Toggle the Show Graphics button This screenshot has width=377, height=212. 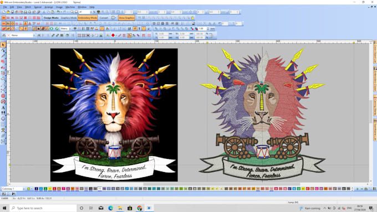[x=126, y=18]
